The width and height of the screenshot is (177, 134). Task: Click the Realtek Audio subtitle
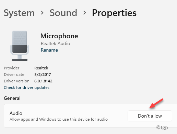56,43
